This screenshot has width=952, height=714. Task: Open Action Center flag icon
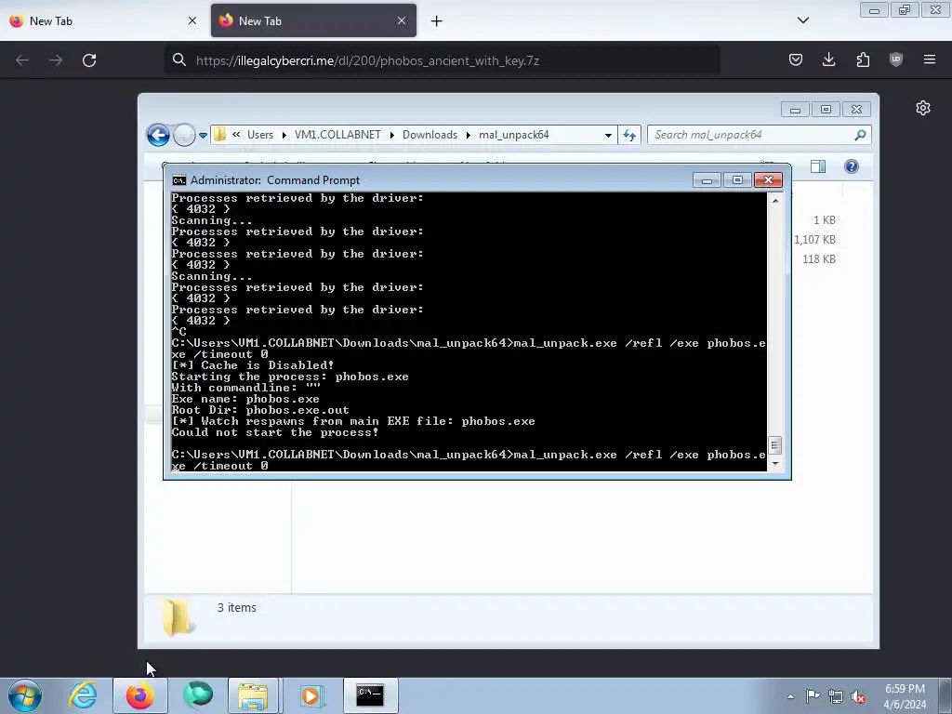pyautogui.click(x=813, y=696)
